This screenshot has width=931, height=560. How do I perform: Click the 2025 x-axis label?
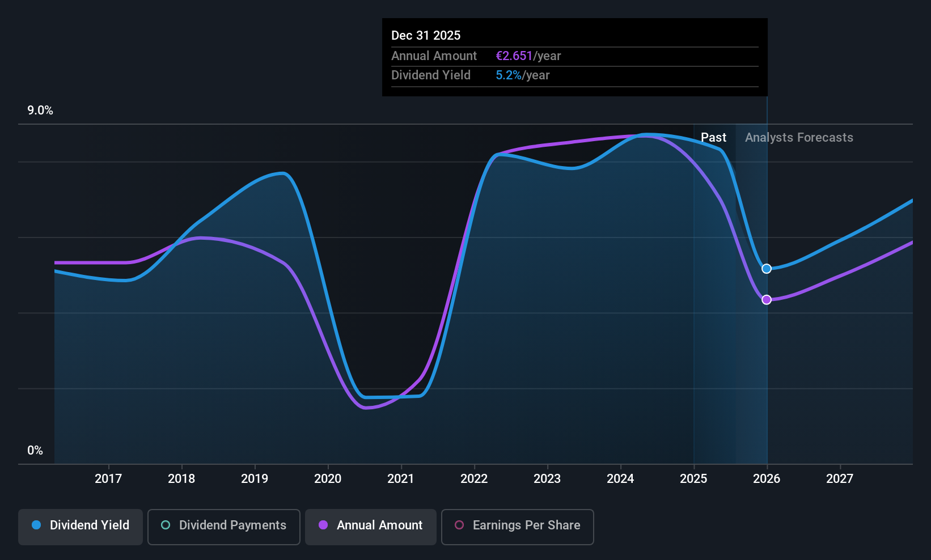(693, 479)
